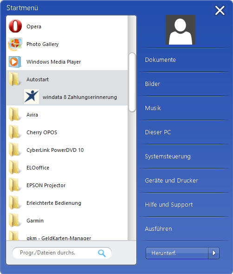Click the windata 8 star figure icon

tap(32, 97)
